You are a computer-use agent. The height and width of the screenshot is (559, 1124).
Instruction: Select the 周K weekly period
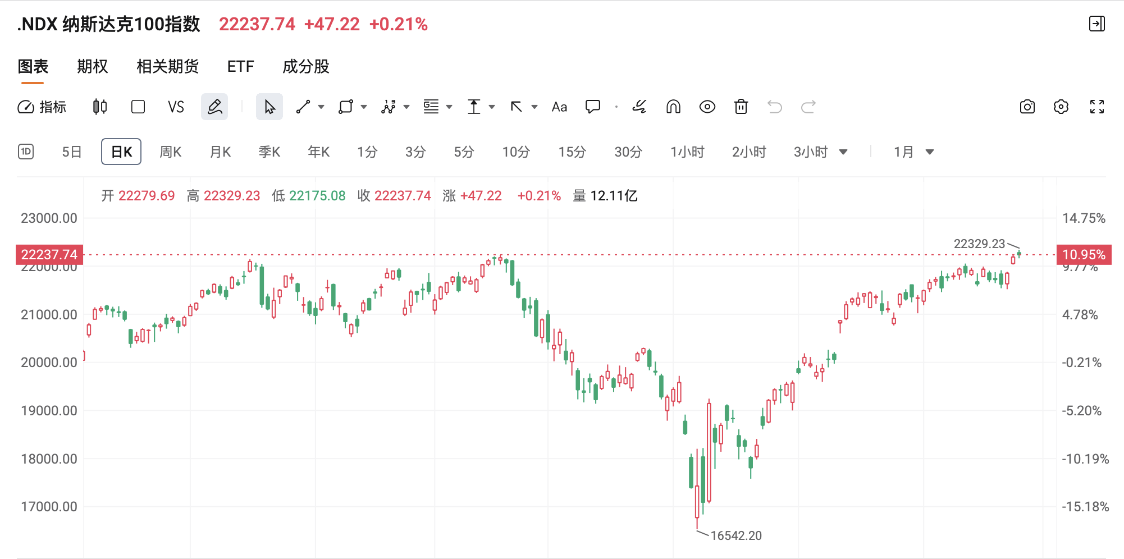click(171, 152)
